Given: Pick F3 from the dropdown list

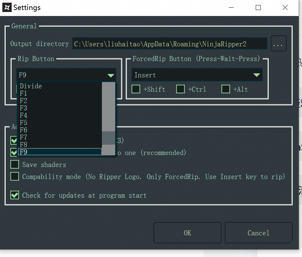Looking at the screenshot, I should (x=60, y=108).
